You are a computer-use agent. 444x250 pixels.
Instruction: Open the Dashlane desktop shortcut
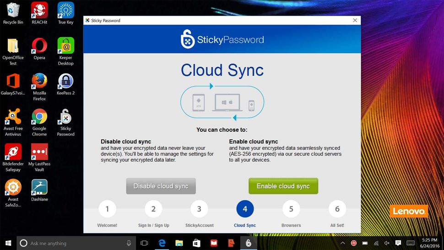pyautogui.click(x=39, y=190)
